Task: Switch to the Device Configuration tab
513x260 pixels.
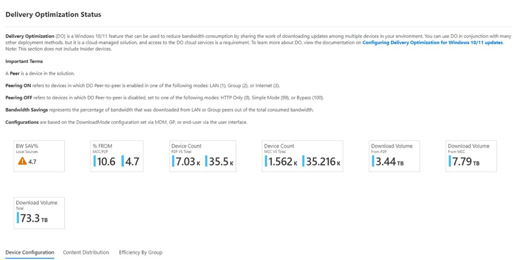Action: pyautogui.click(x=30, y=253)
